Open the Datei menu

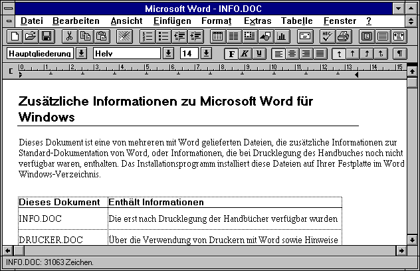click(x=32, y=21)
